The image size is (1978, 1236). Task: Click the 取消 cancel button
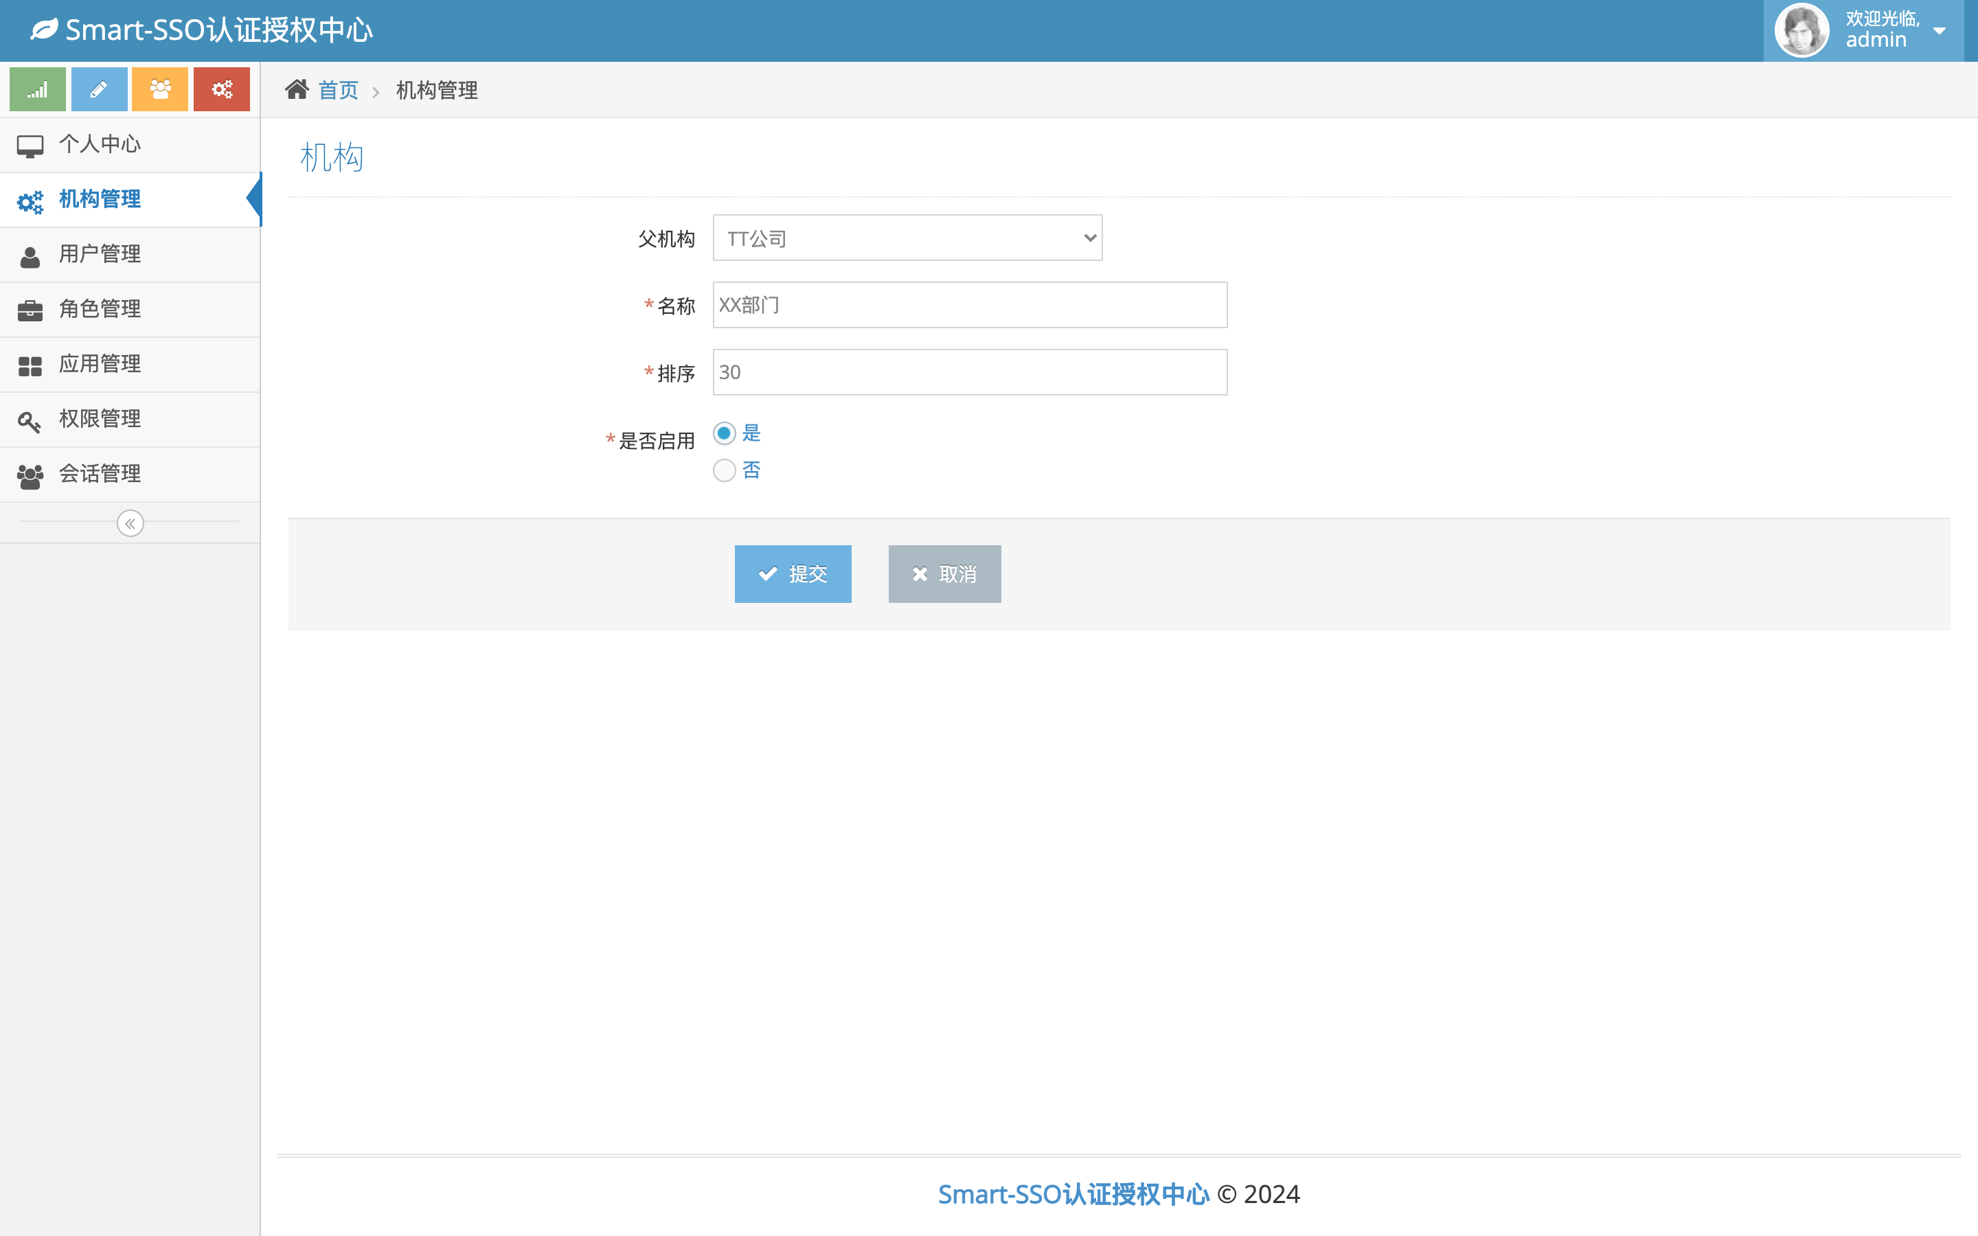944,574
